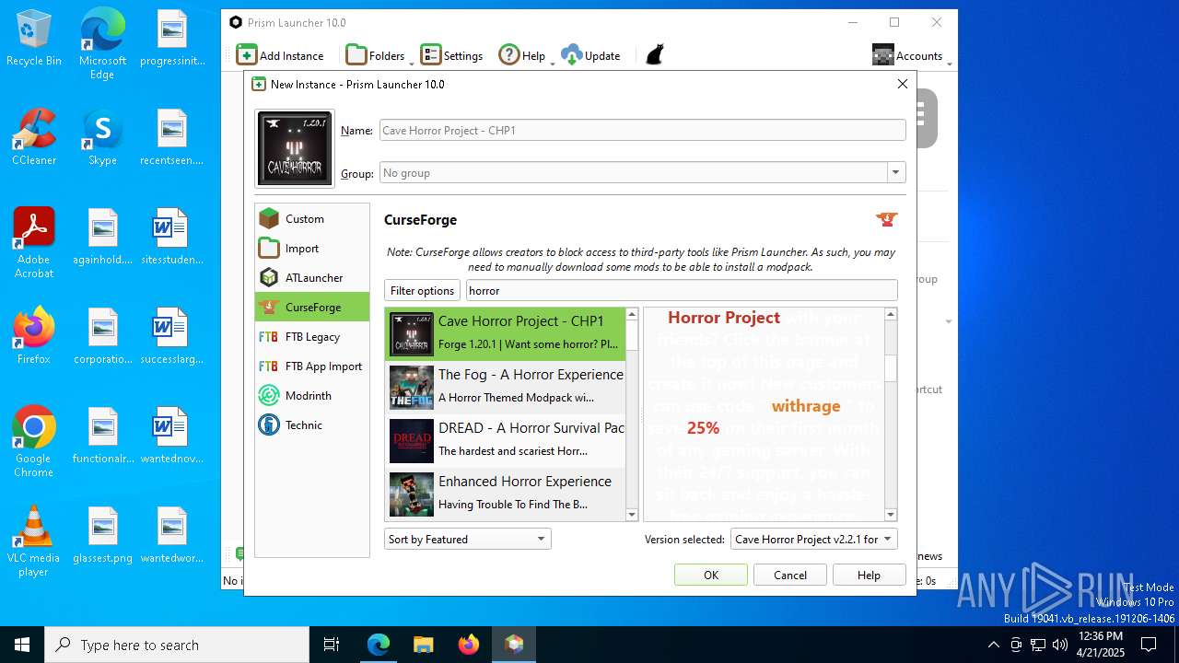Open Microsoft Edge desktop shortcut

tap(102, 44)
